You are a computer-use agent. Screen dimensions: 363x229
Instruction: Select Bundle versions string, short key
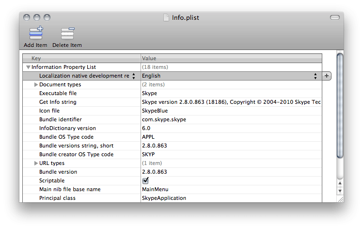click(76, 146)
